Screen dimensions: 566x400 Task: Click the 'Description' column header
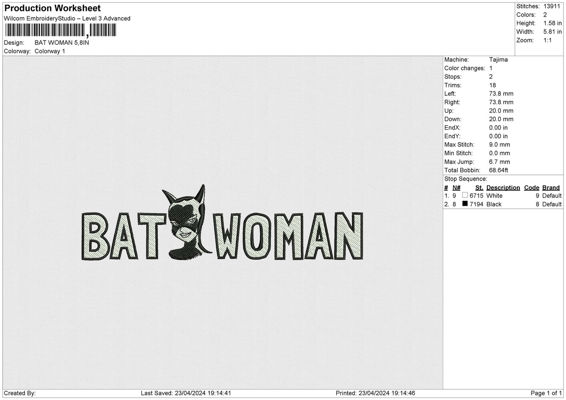pyautogui.click(x=503, y=187)
